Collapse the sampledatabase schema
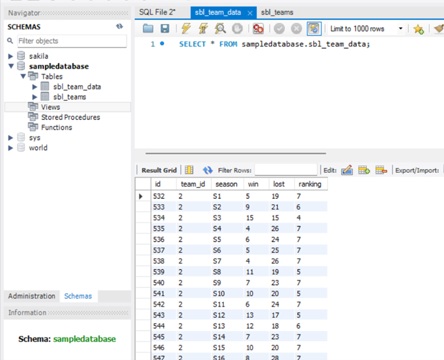The height and width of the screenshot is (360, 444). [11, 66]
